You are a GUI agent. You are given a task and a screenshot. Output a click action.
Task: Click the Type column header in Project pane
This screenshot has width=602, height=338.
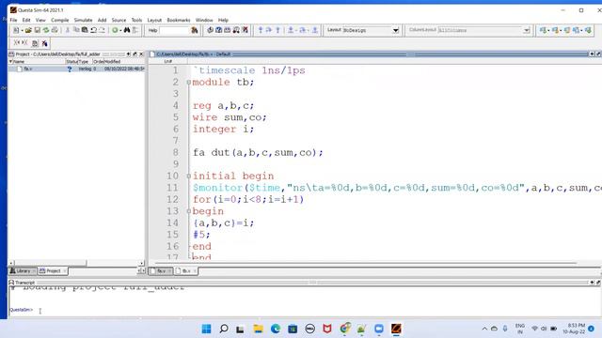pyautogui.click(x=84, y=61)
